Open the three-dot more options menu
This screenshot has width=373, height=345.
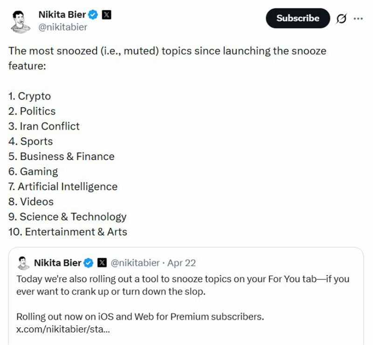(358, 19)
